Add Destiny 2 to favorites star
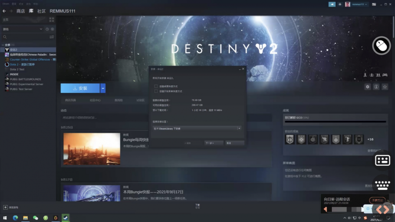The width and height of the screenshot is (395, 222). coord(385,87)
